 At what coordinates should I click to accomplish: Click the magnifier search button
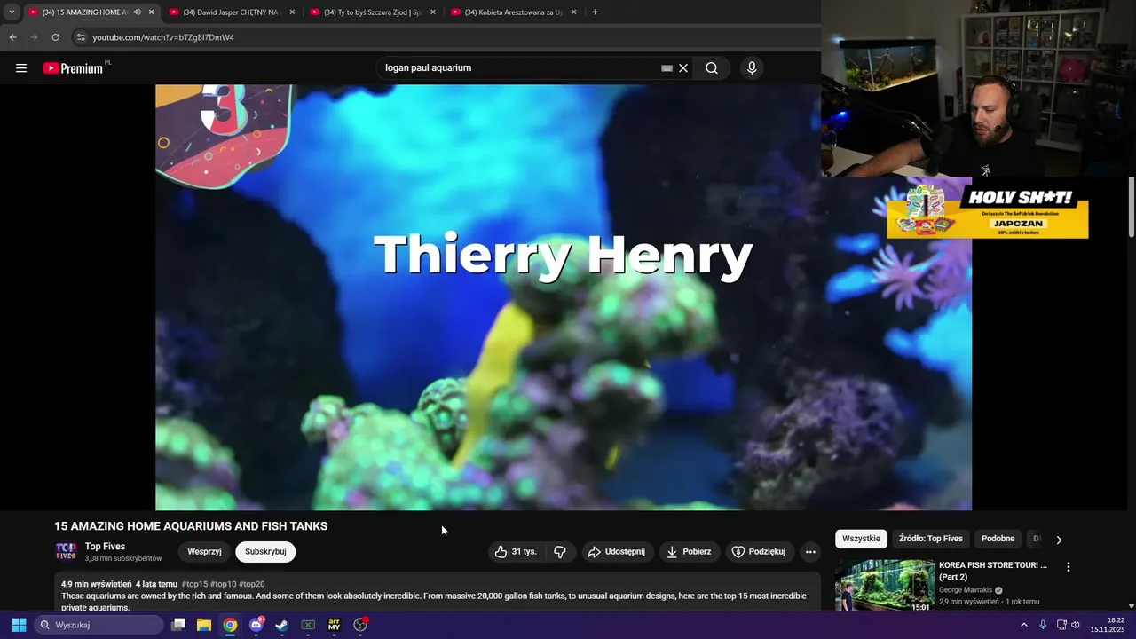click(x=712, y=68)
